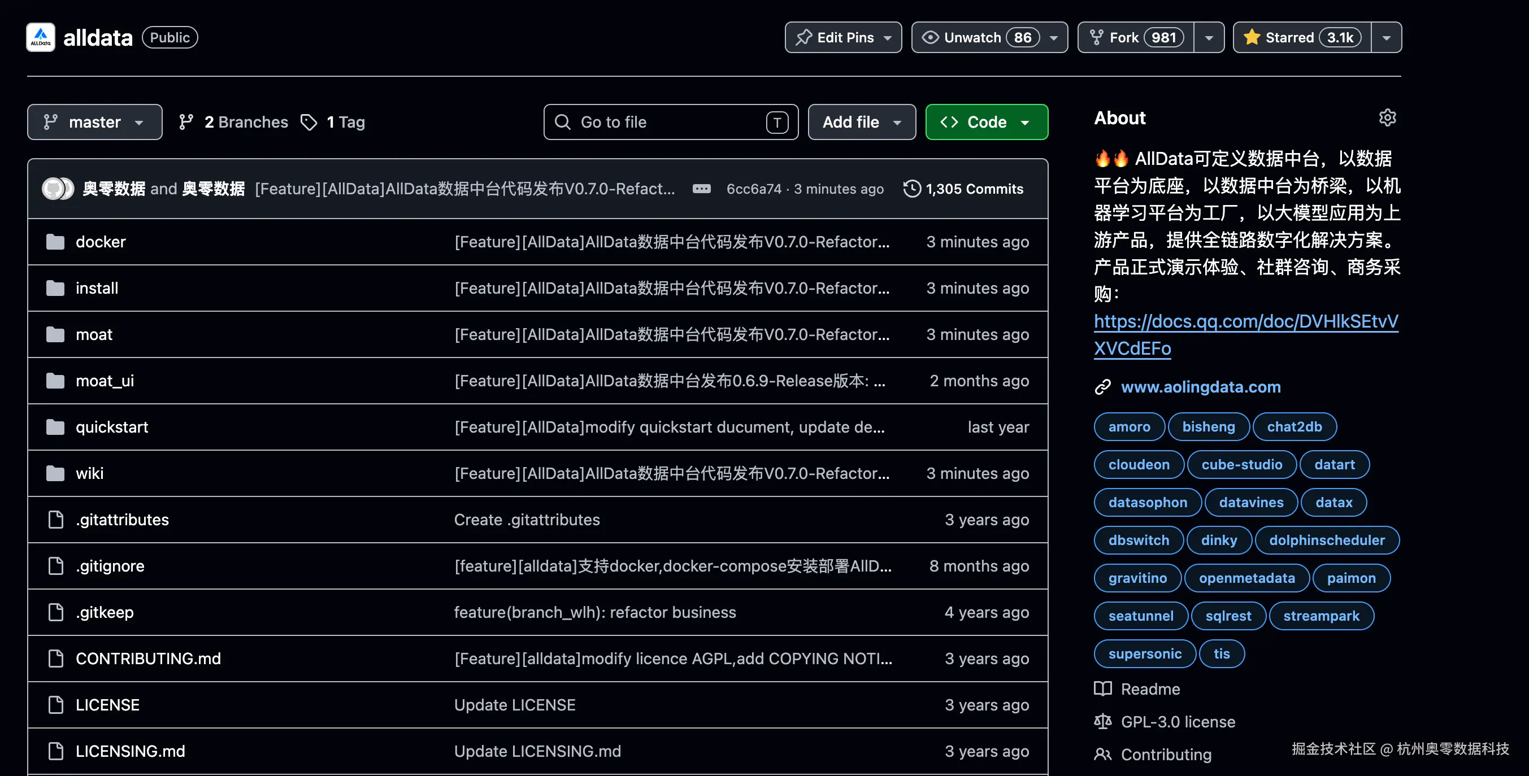
Task: Click the scales icon beside GPL-3.0 license
Action: (x=1103, y=721)
